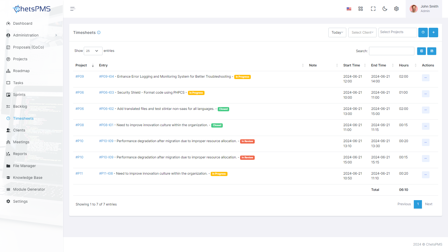The width and height of the screenshot is (448, 252).
Task: Open entry link #P08-I01
Action: [x=106, y=125]
